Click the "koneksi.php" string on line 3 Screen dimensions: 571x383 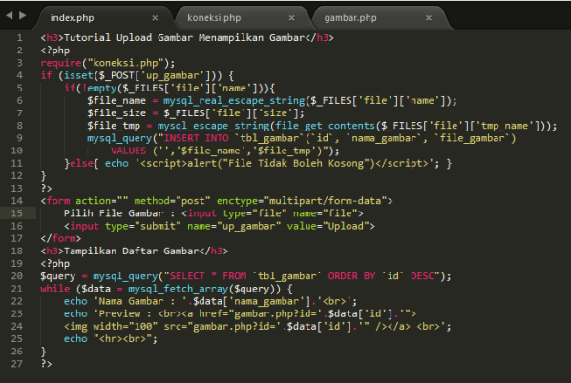[x=126, y=63]
